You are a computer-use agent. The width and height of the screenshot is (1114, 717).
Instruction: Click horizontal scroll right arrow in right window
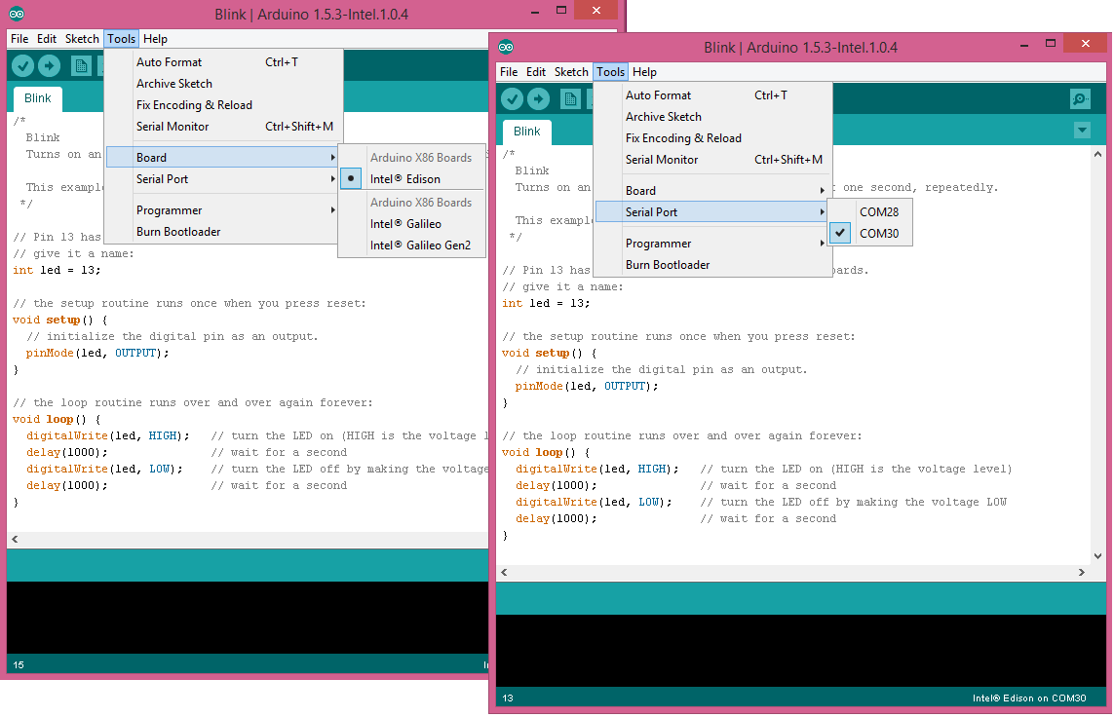point(1081,572)
